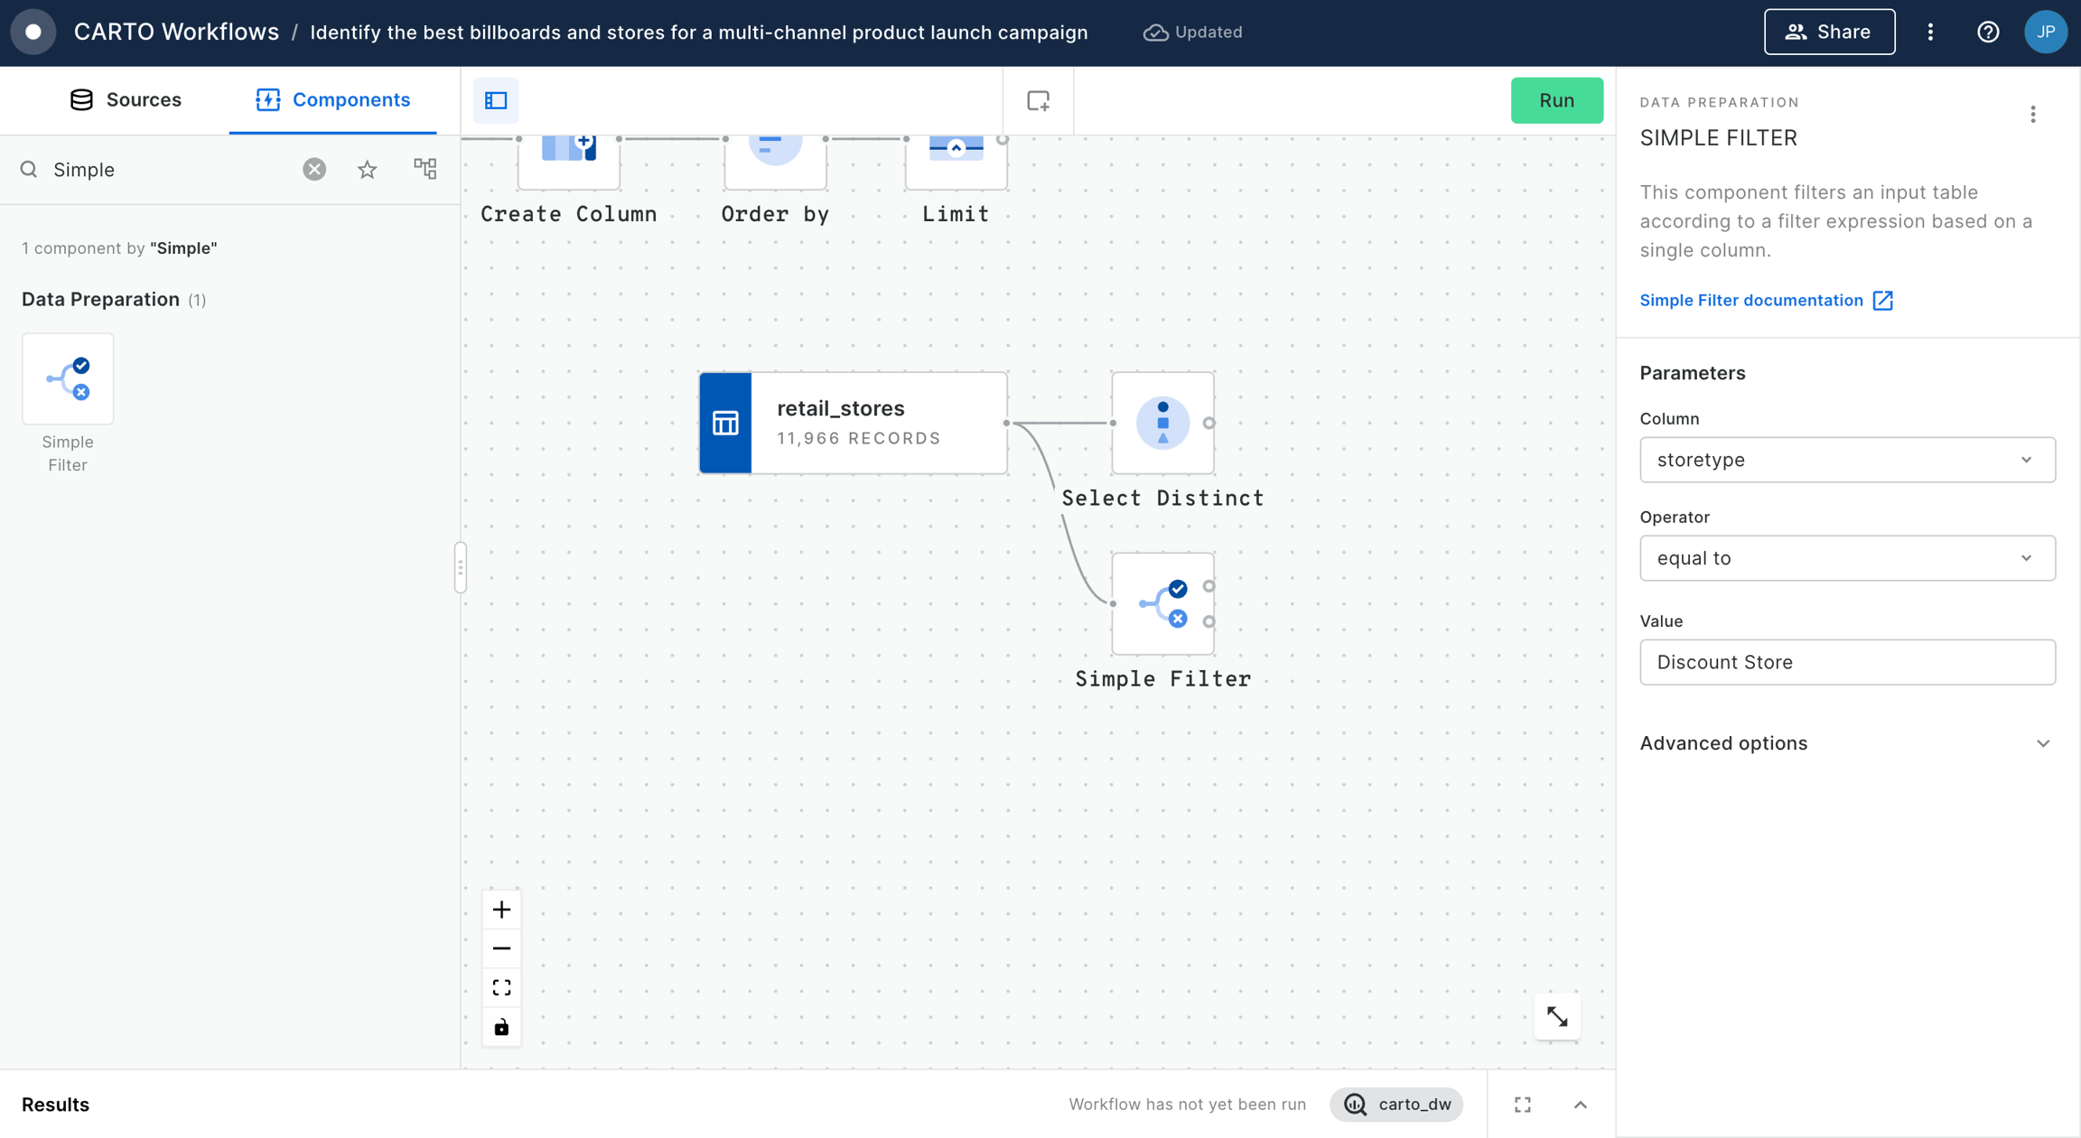
Task: Click the favorites star icon
Action: 367,170
